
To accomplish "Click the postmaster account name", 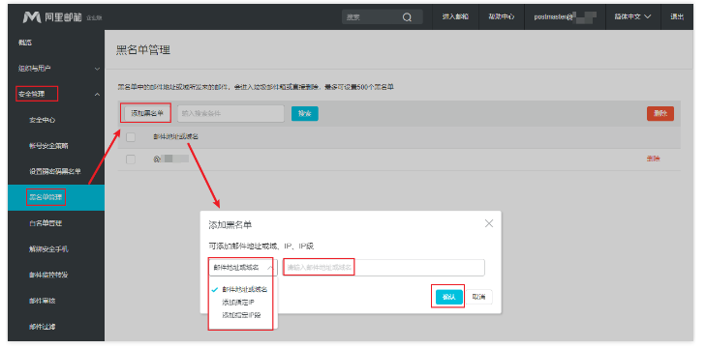I will pyautogui.click(x=566, y=17).
